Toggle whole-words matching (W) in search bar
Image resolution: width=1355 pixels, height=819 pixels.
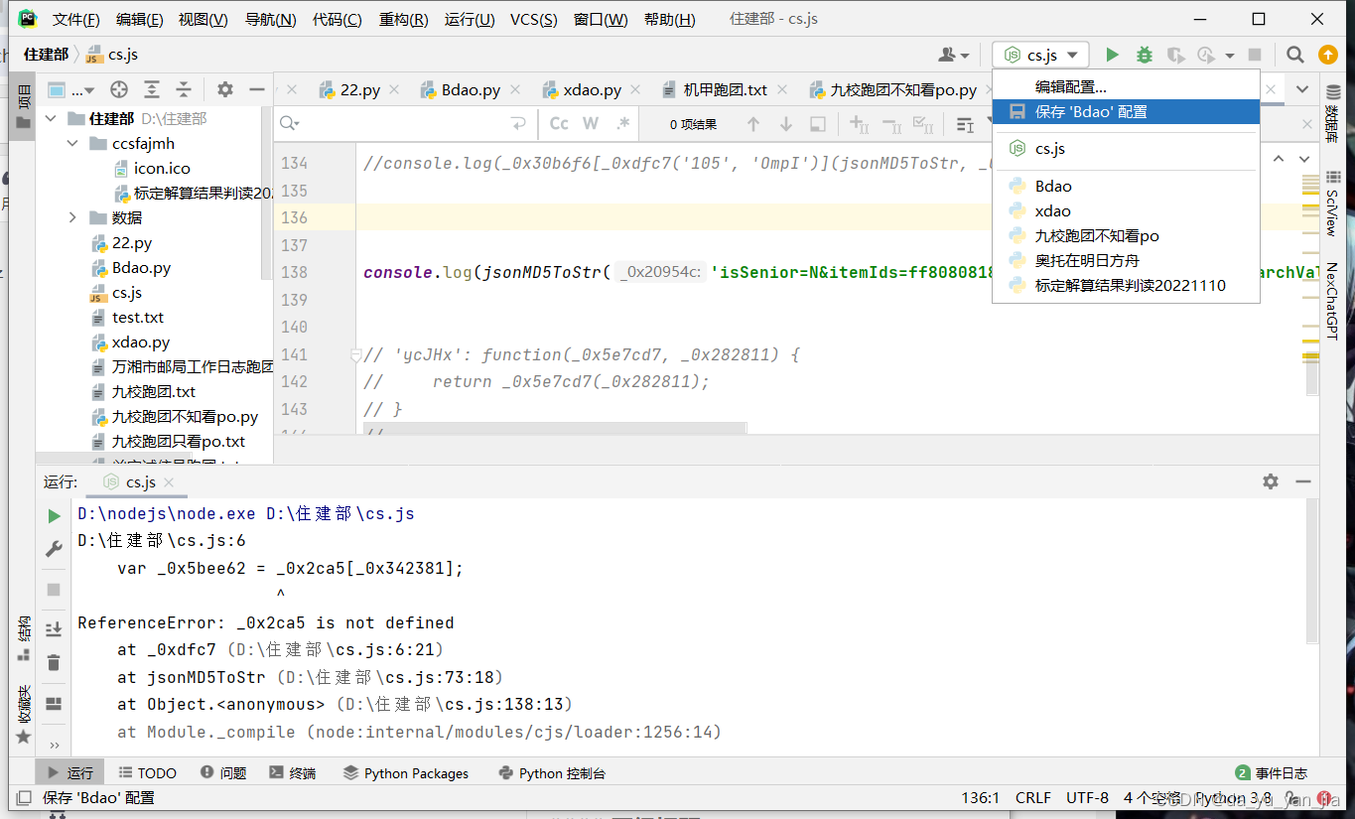coord(590,123)
